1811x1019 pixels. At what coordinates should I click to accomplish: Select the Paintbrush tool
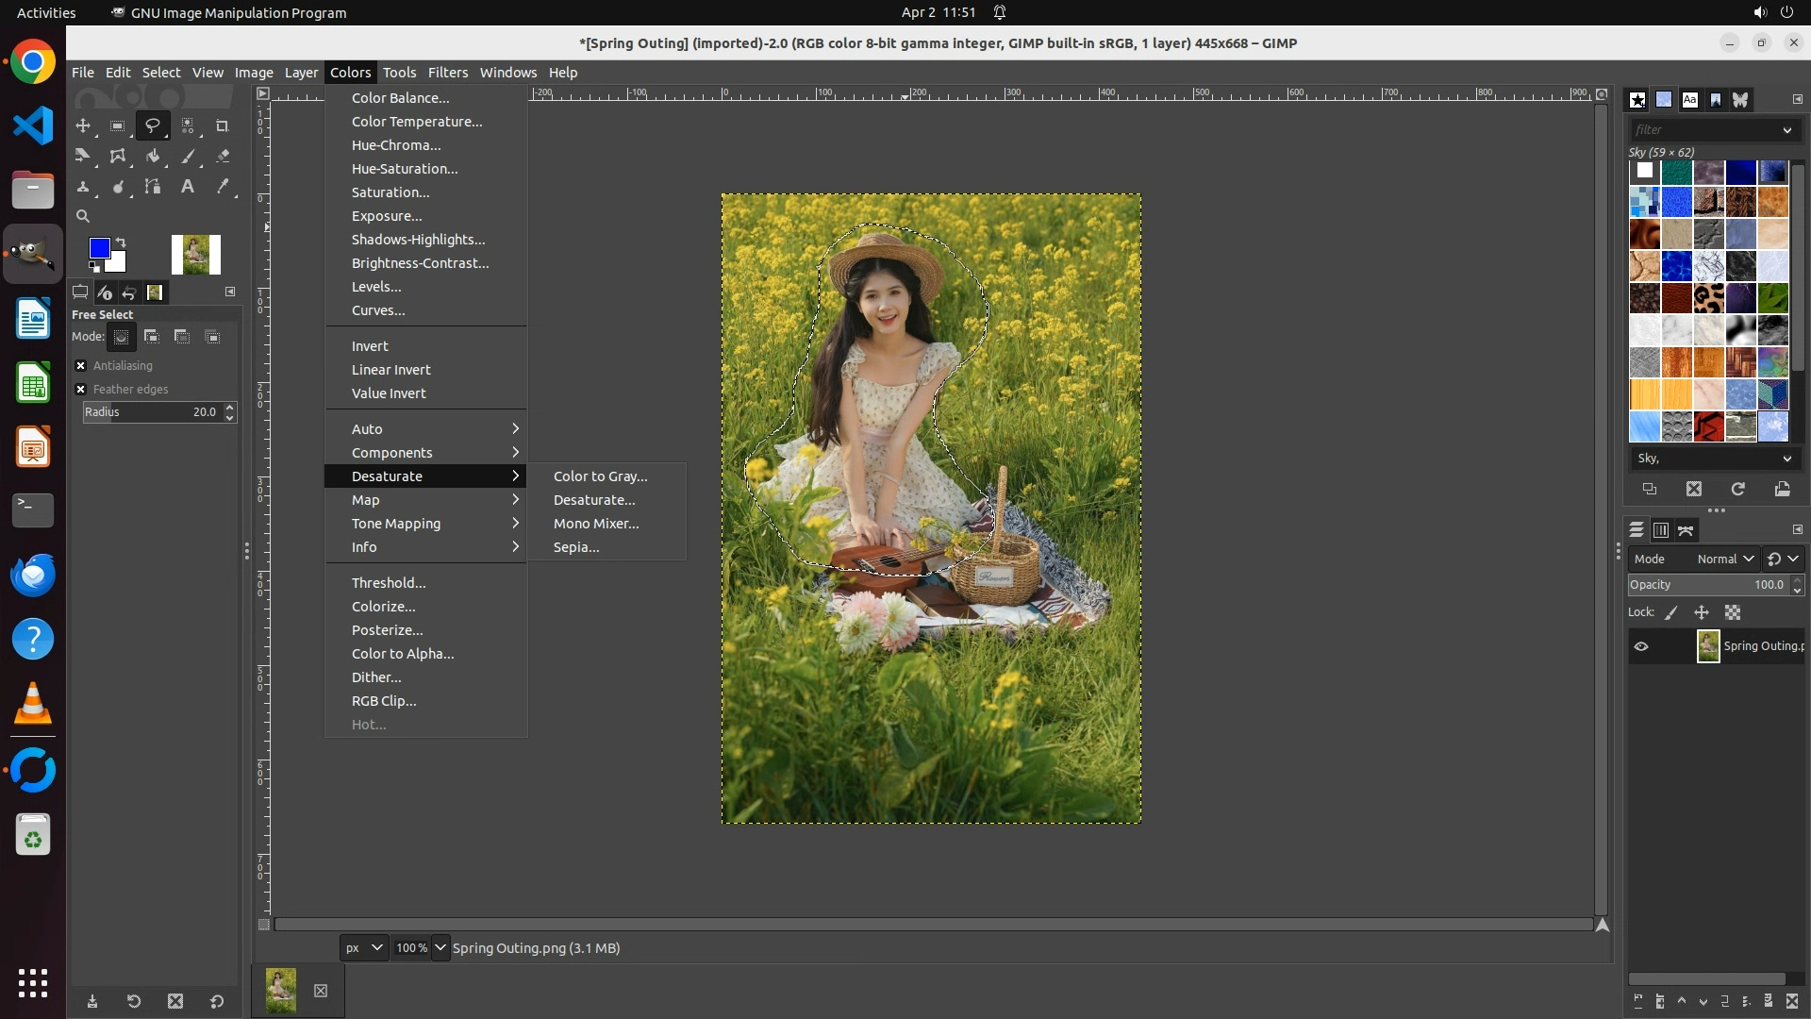click(188, 157)
